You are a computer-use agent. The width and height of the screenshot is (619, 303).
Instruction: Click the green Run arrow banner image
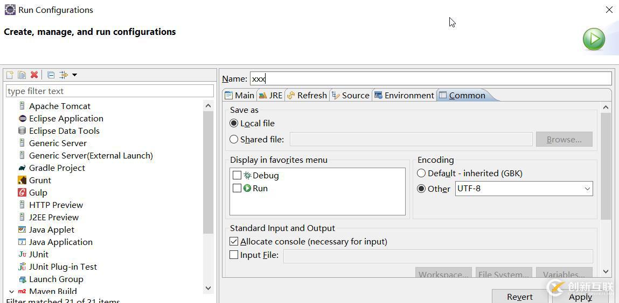point(594,39)
